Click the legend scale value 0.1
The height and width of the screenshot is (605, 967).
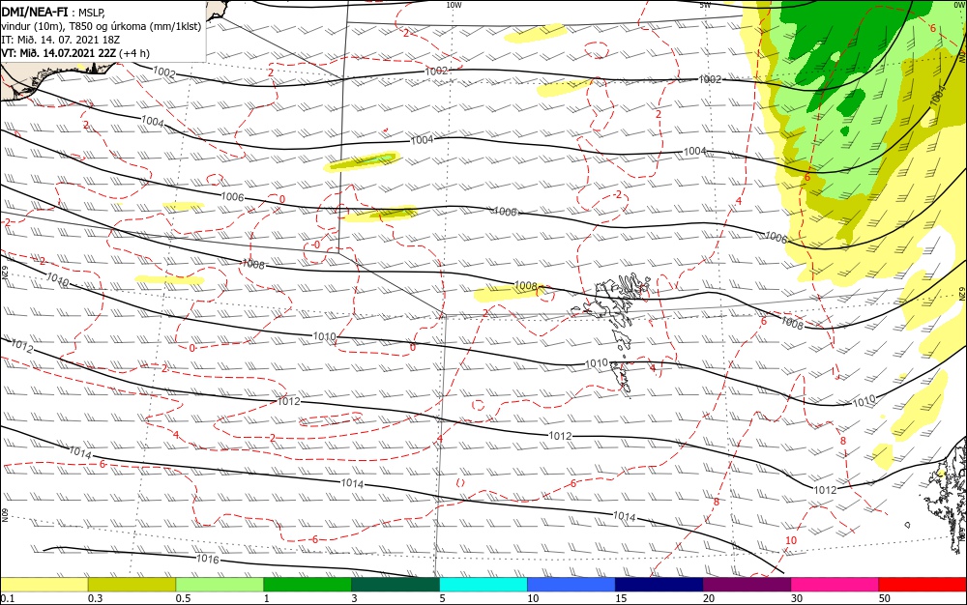point(8,598)
